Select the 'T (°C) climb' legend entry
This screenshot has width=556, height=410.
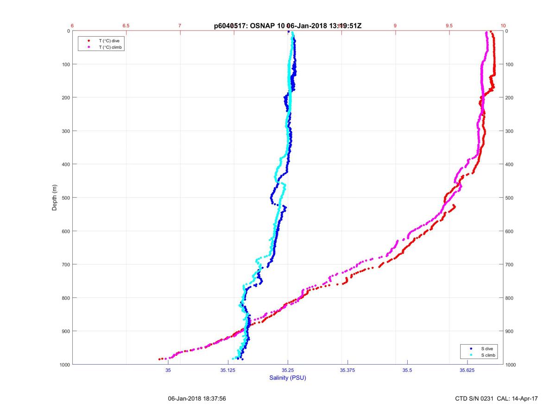pos(111,47)
